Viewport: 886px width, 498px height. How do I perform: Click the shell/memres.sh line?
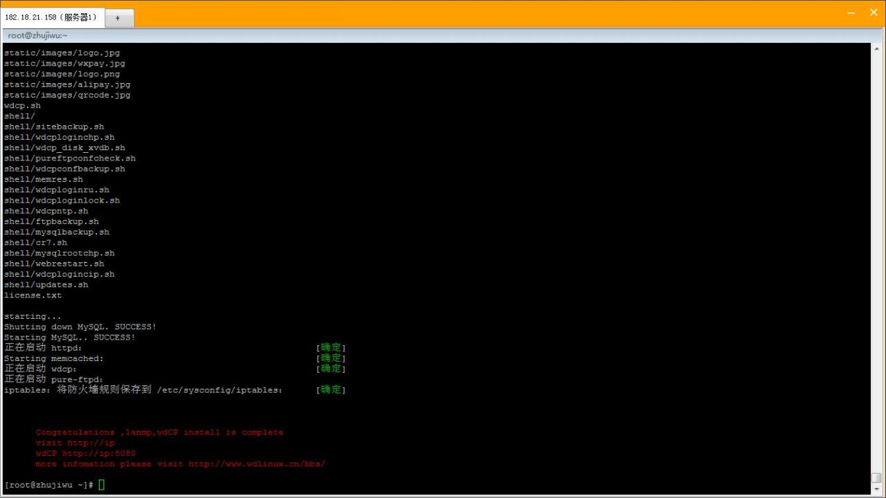click(44, 179)
